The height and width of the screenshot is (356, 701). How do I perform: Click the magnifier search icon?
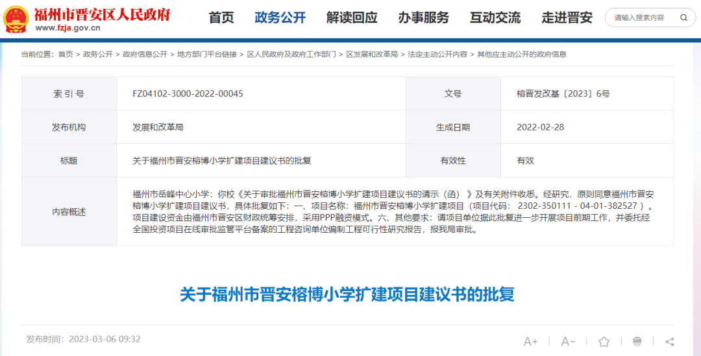click(684, 18)
